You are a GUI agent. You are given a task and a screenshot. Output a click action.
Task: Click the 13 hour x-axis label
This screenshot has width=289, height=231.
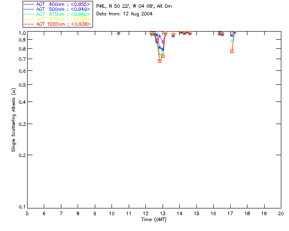[x=163, y=213]
